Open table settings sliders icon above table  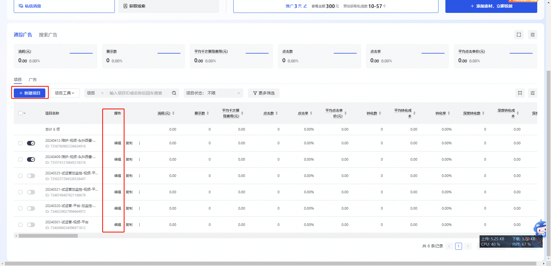(x=533, y=93)
